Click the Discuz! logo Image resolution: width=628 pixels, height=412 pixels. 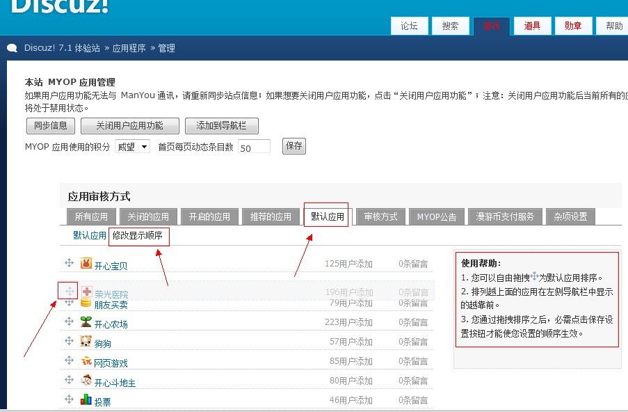(59, 6)
